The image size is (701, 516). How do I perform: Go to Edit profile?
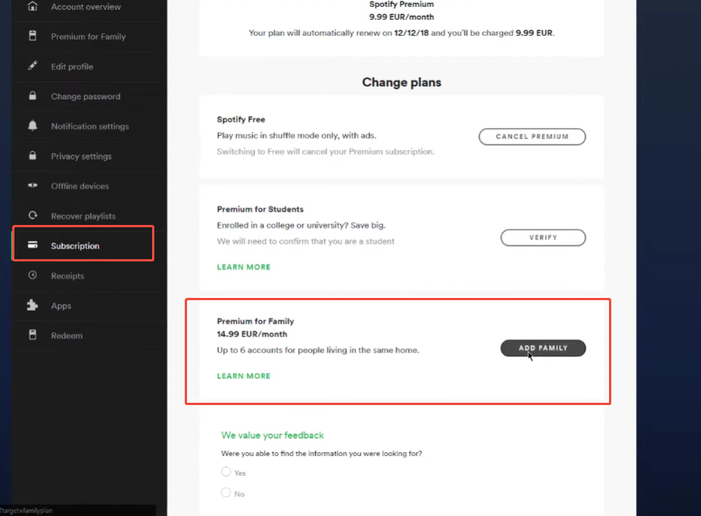pyautogui.click(x=72, y=67)
